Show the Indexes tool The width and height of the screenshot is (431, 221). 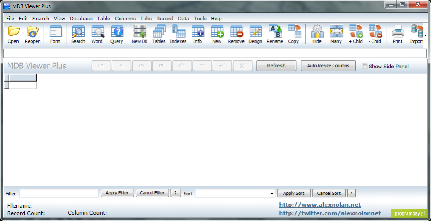point(178,34)
